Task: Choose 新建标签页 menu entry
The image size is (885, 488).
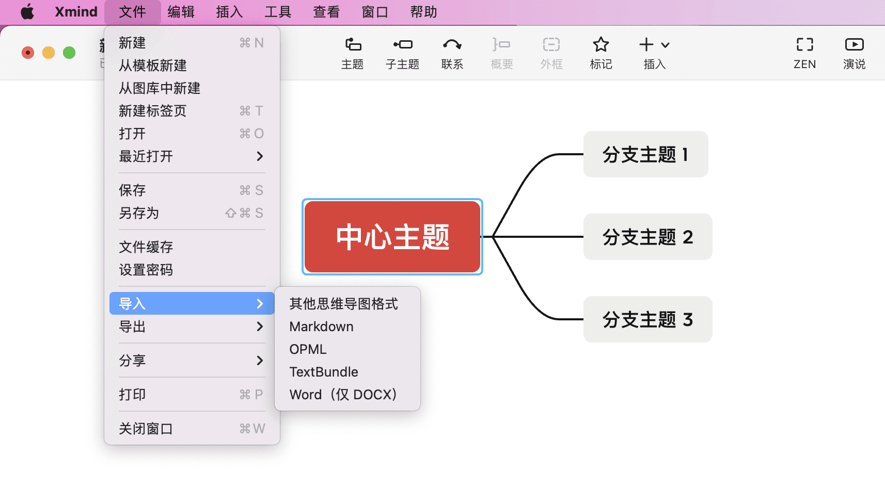Action: pos(192,111)
